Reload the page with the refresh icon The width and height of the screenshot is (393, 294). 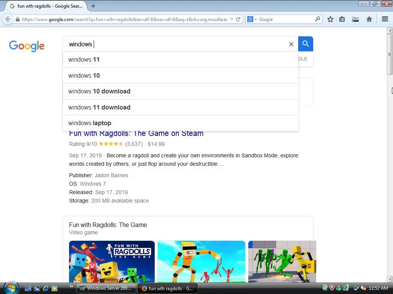click(238, 19)
